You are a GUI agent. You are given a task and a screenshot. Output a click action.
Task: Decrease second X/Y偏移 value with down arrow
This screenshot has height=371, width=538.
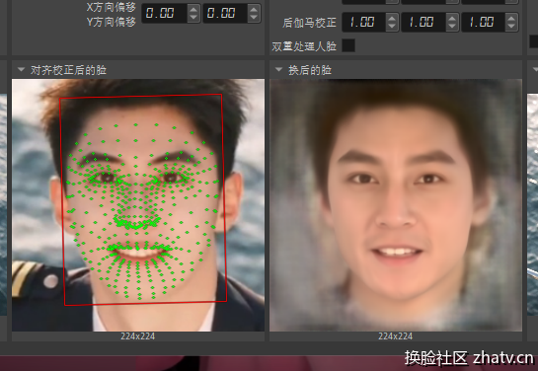tap(254, 18)
